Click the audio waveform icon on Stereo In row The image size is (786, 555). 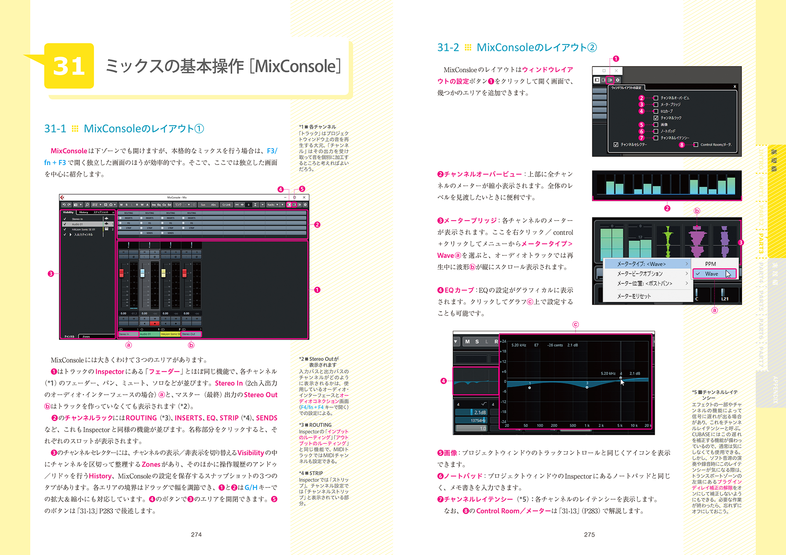click(x=107, y=219)
